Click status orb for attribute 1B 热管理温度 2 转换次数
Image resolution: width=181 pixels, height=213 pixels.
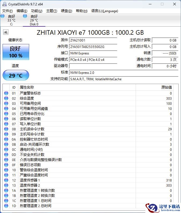6,195
